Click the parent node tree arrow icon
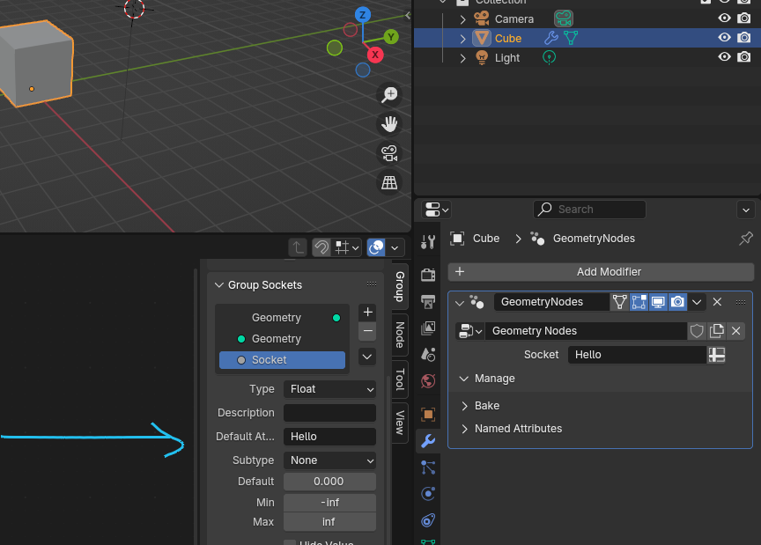761x545 pixels. point(298,247)
